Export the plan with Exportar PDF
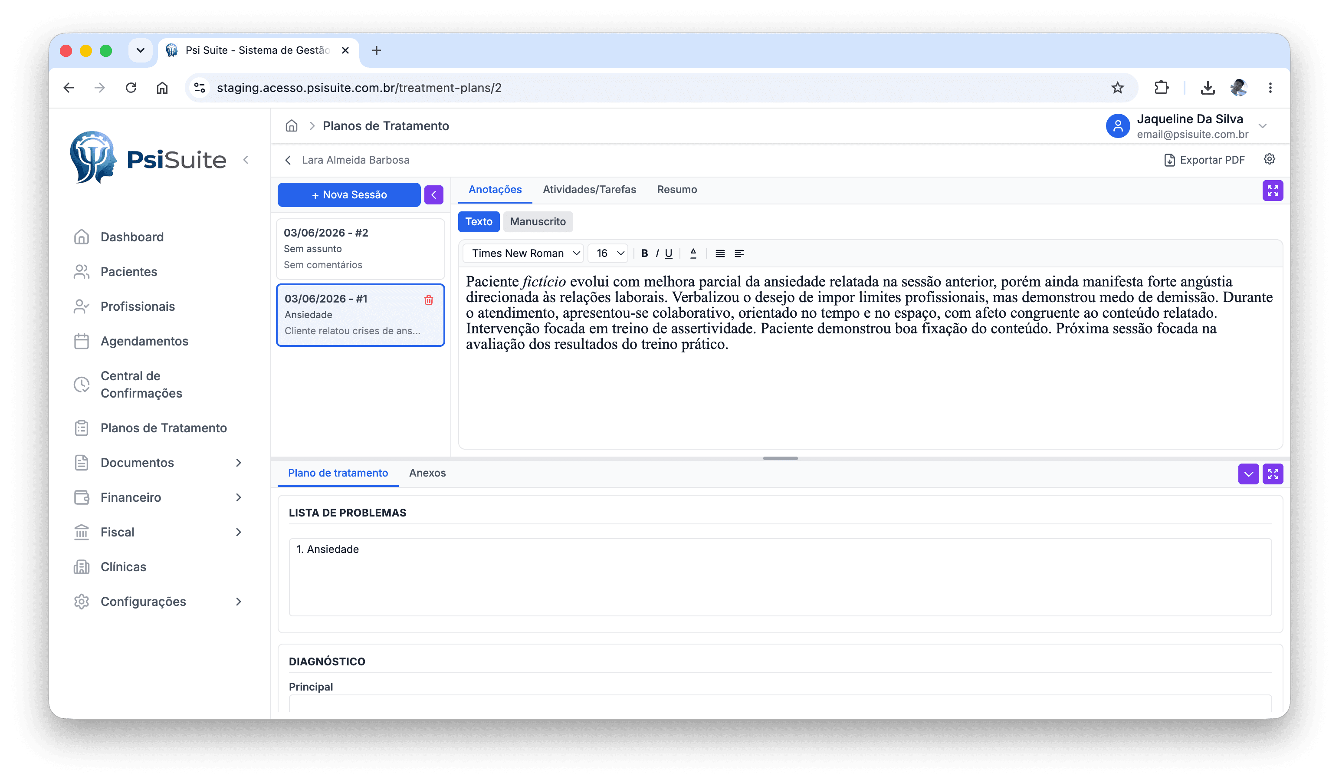 pos(1204,160)
